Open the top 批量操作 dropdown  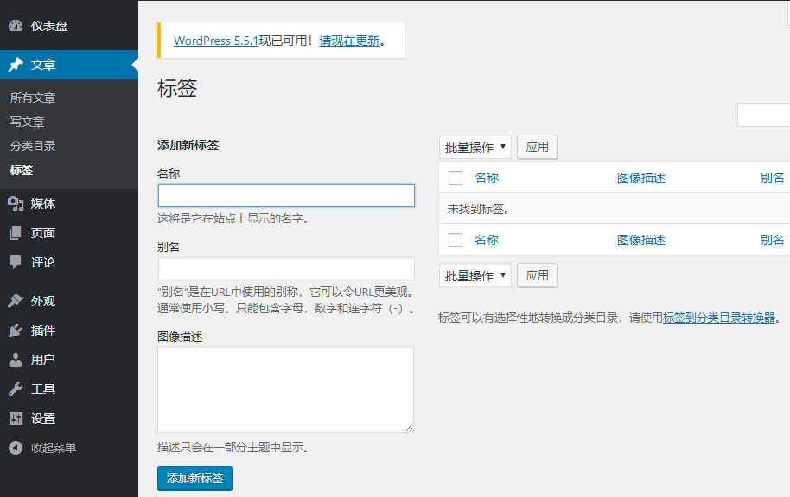point(475,148)
